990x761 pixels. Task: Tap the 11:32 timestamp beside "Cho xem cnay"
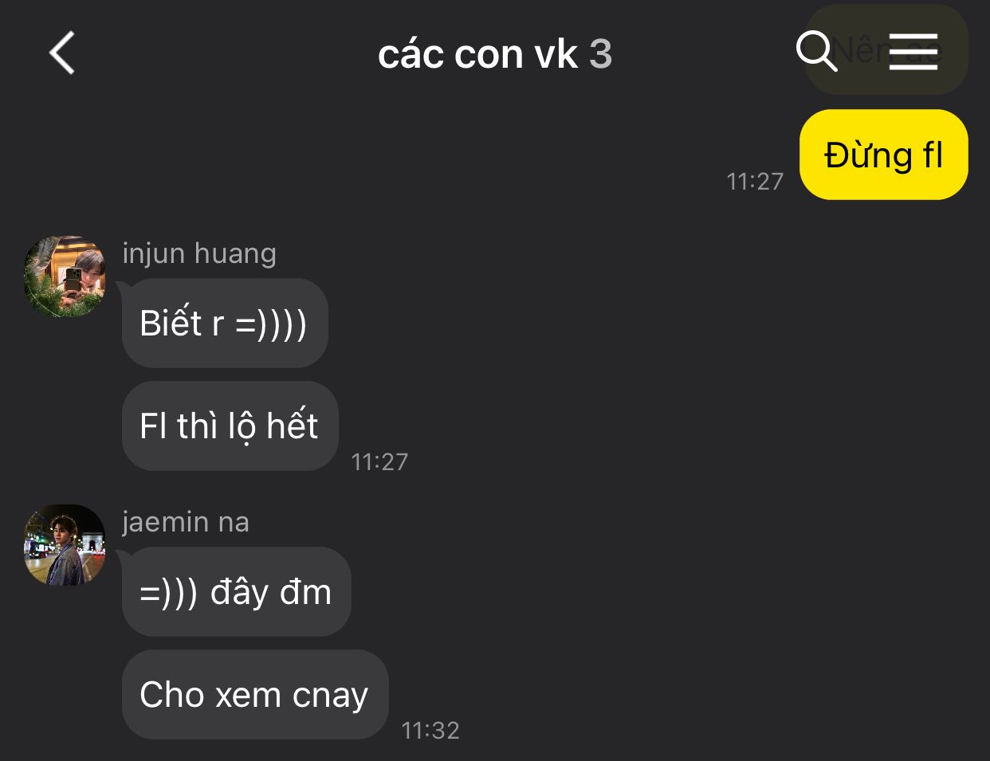point(430,731)
